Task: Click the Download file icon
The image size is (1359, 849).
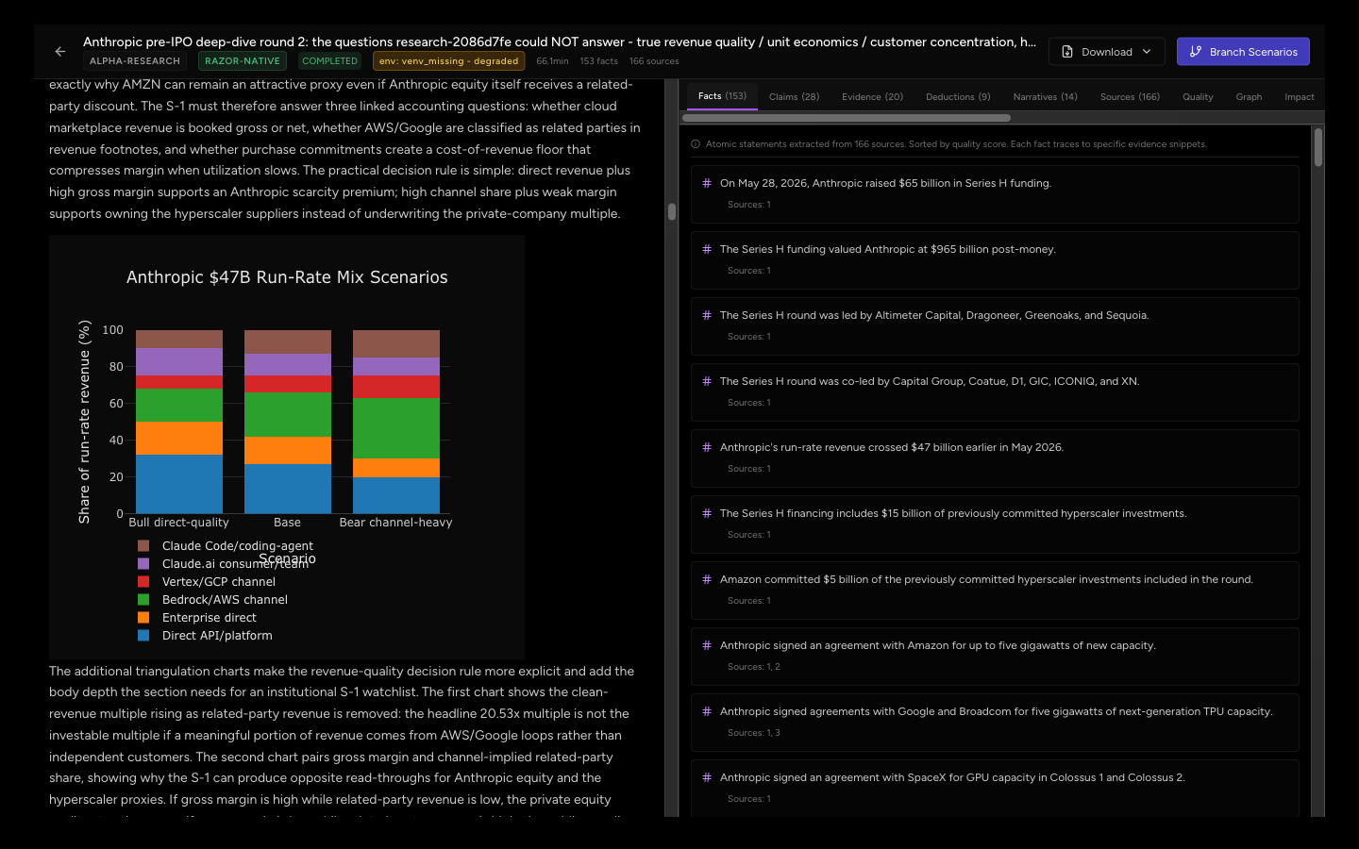Action: click(1067, 52)
